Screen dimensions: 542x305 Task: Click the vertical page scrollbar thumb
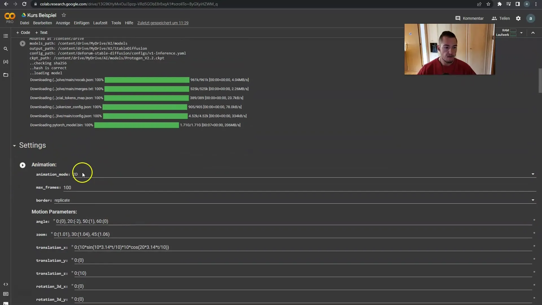coord(540,80)
